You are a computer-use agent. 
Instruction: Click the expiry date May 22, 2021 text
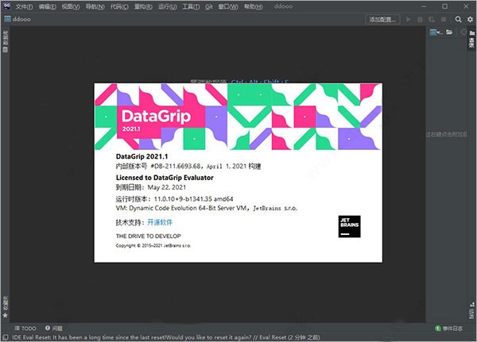coord(167,187)
